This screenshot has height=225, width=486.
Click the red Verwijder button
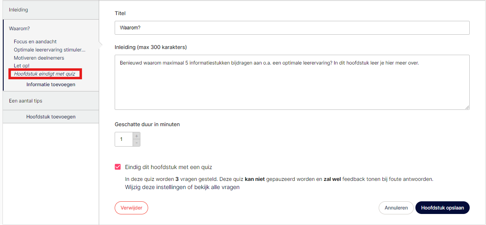pos(131,208)
